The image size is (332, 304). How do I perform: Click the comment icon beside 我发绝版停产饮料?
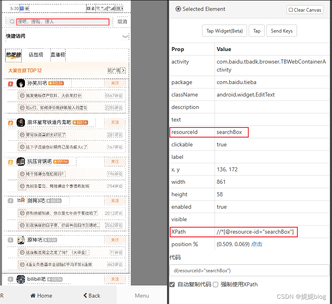[22, 96]
